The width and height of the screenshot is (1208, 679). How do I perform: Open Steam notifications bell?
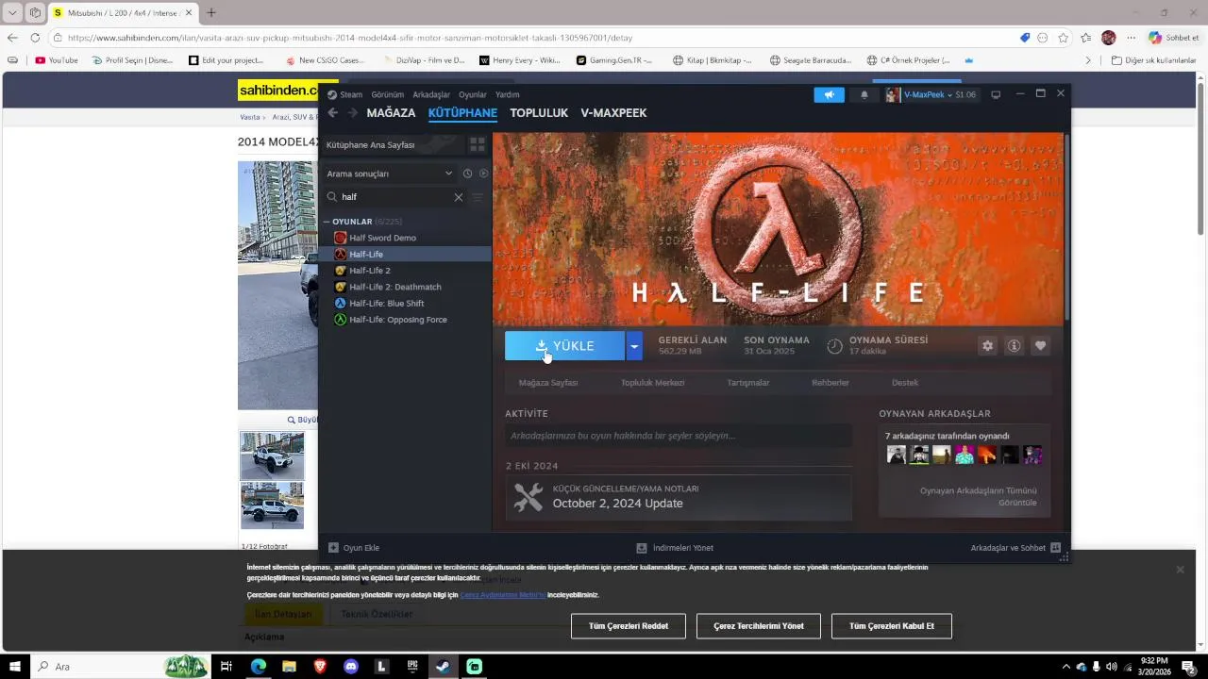tap(864, 94)
